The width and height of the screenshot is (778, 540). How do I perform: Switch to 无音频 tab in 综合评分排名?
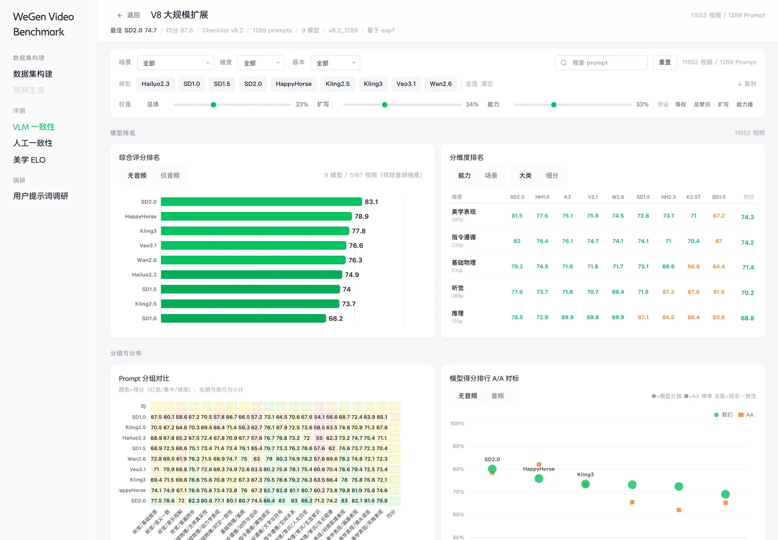click(x=137, y=175)
